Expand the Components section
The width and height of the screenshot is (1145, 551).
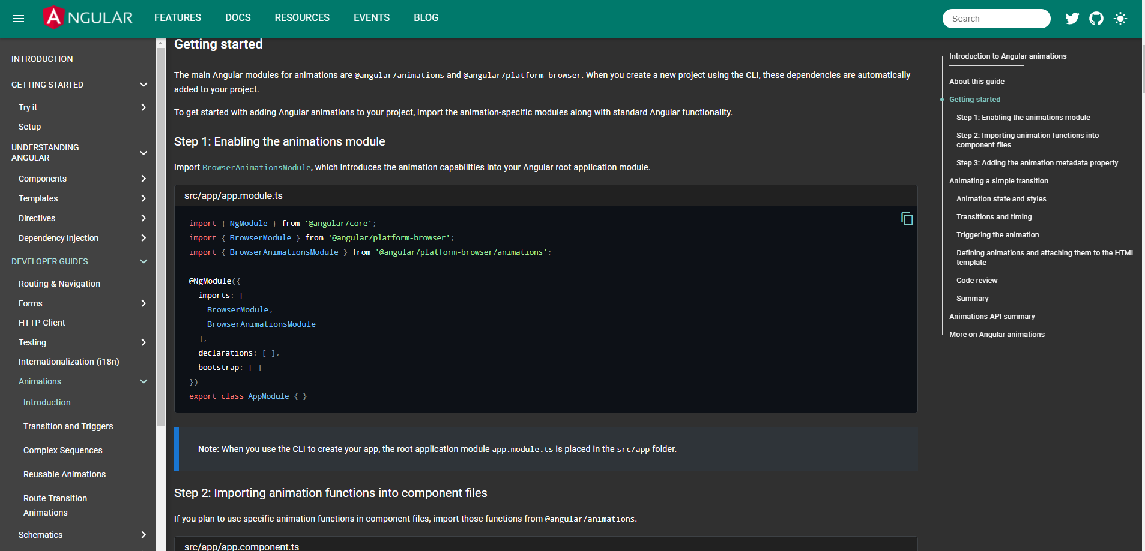coord(144,179)
